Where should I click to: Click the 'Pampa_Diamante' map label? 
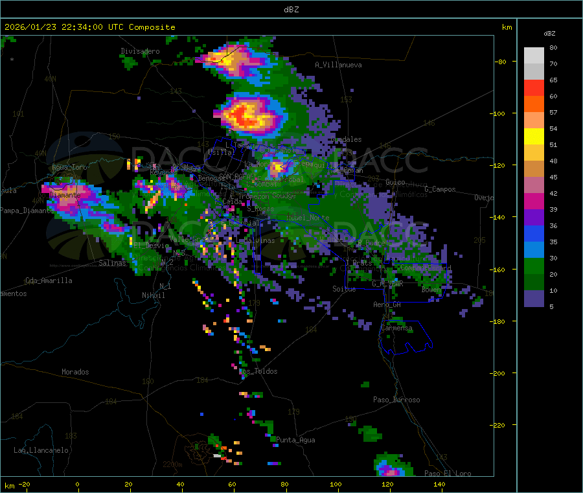tap(27, 211)
